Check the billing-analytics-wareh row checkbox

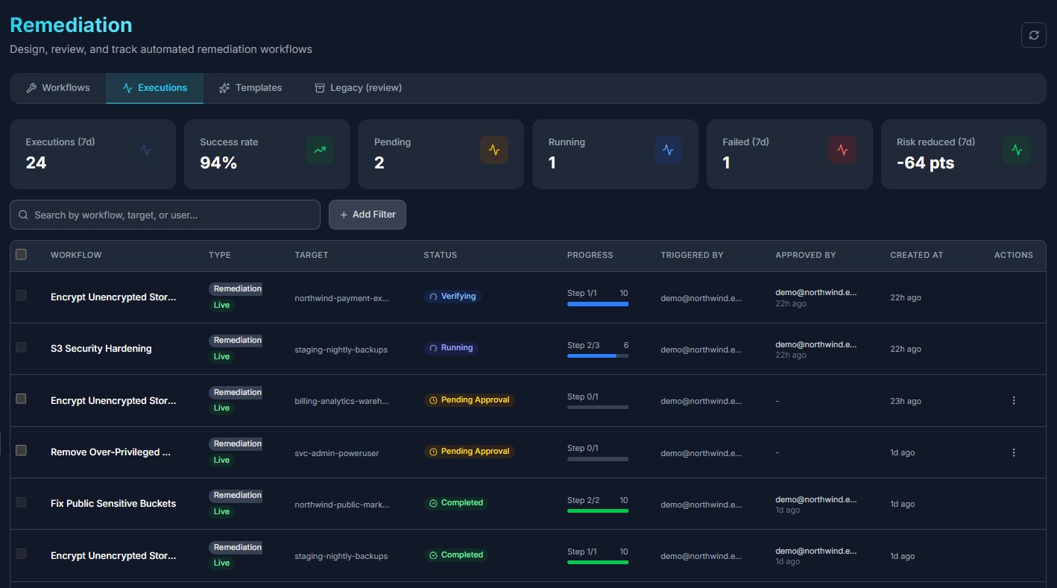tap(21, 399)
